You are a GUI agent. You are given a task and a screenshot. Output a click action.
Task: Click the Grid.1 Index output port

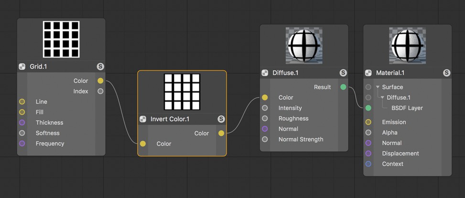click(100, 91)
